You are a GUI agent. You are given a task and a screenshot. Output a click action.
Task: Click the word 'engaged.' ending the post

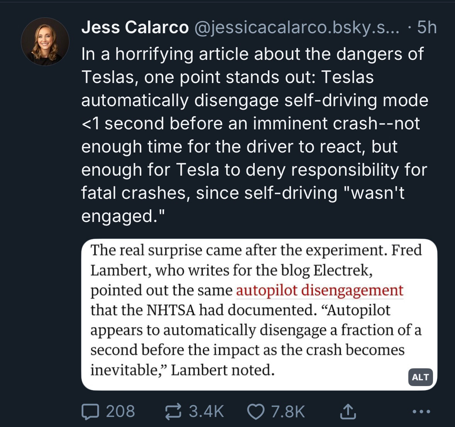[x=123, y=216]
